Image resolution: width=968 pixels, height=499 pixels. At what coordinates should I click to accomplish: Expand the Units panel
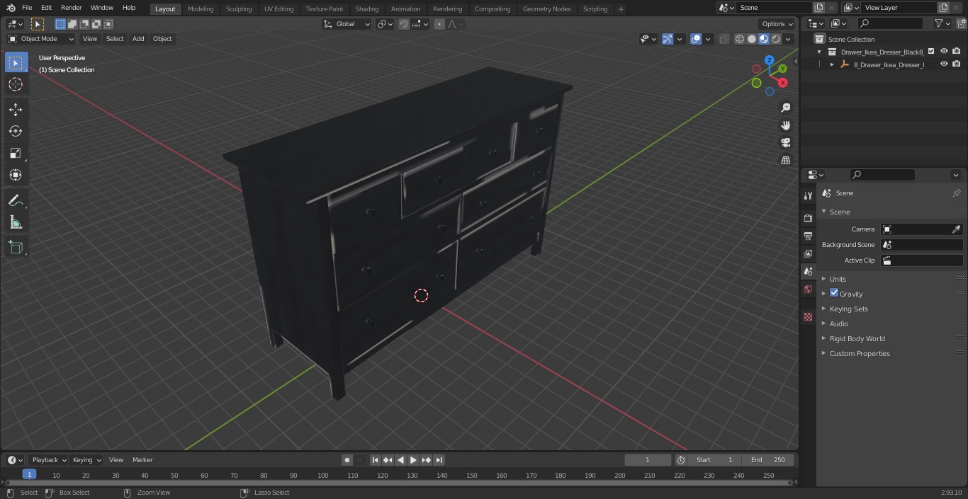coord(838,279)
